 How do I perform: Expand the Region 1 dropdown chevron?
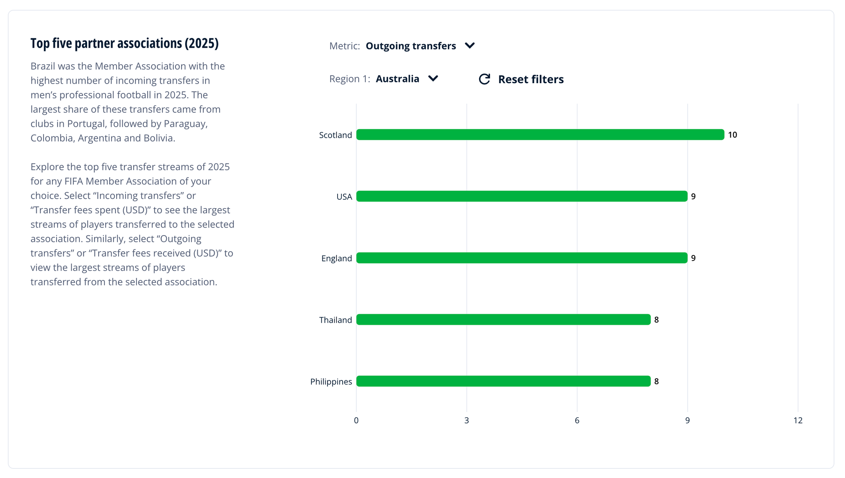coord(433,79)
